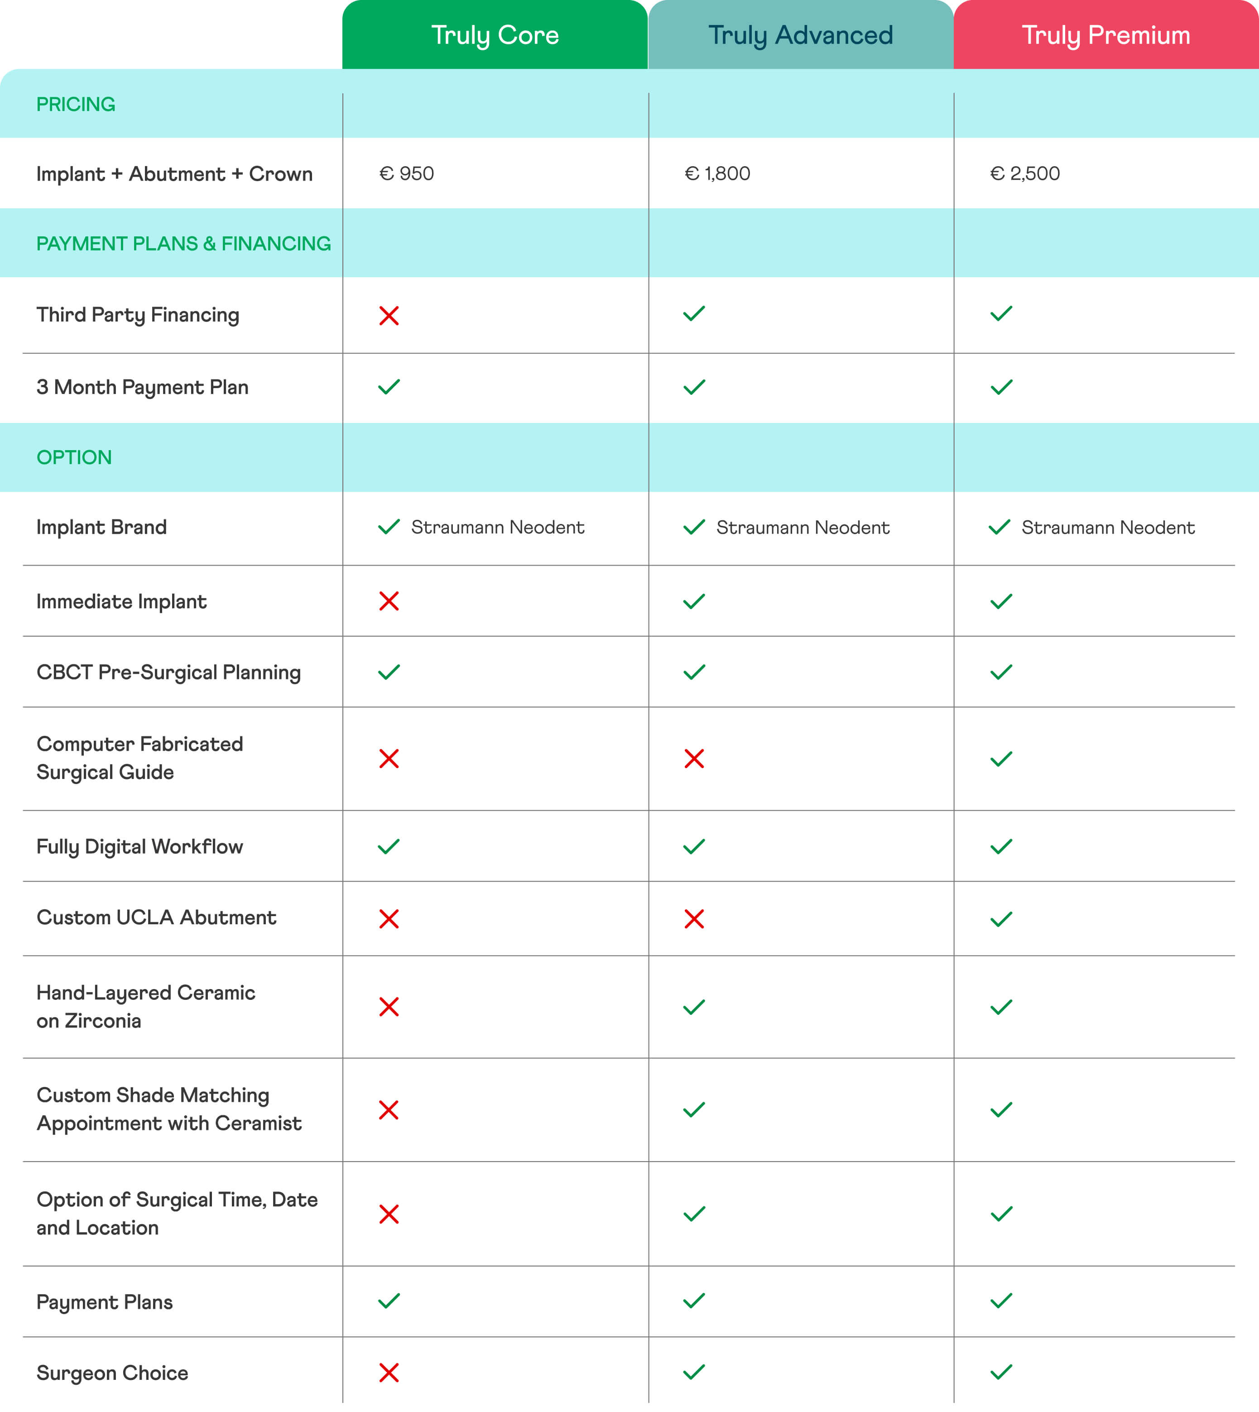Image resolution: width=1259 pixels, height=1412 pixels.
Task: Open the Truly Premium plan header tab
Action: [1105, 35]
